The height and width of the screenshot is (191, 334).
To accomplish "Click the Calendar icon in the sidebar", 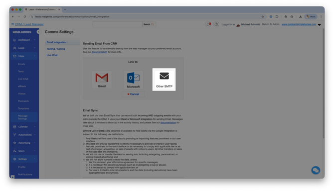I will pyautogui.click(x=14, y=127).
